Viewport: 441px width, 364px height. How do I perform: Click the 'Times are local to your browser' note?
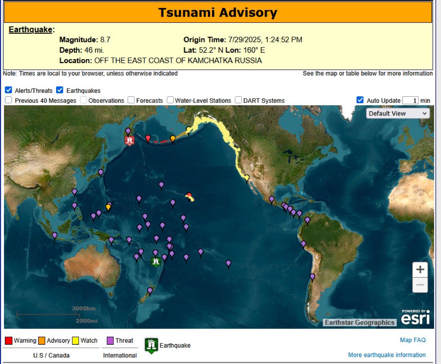90,73
